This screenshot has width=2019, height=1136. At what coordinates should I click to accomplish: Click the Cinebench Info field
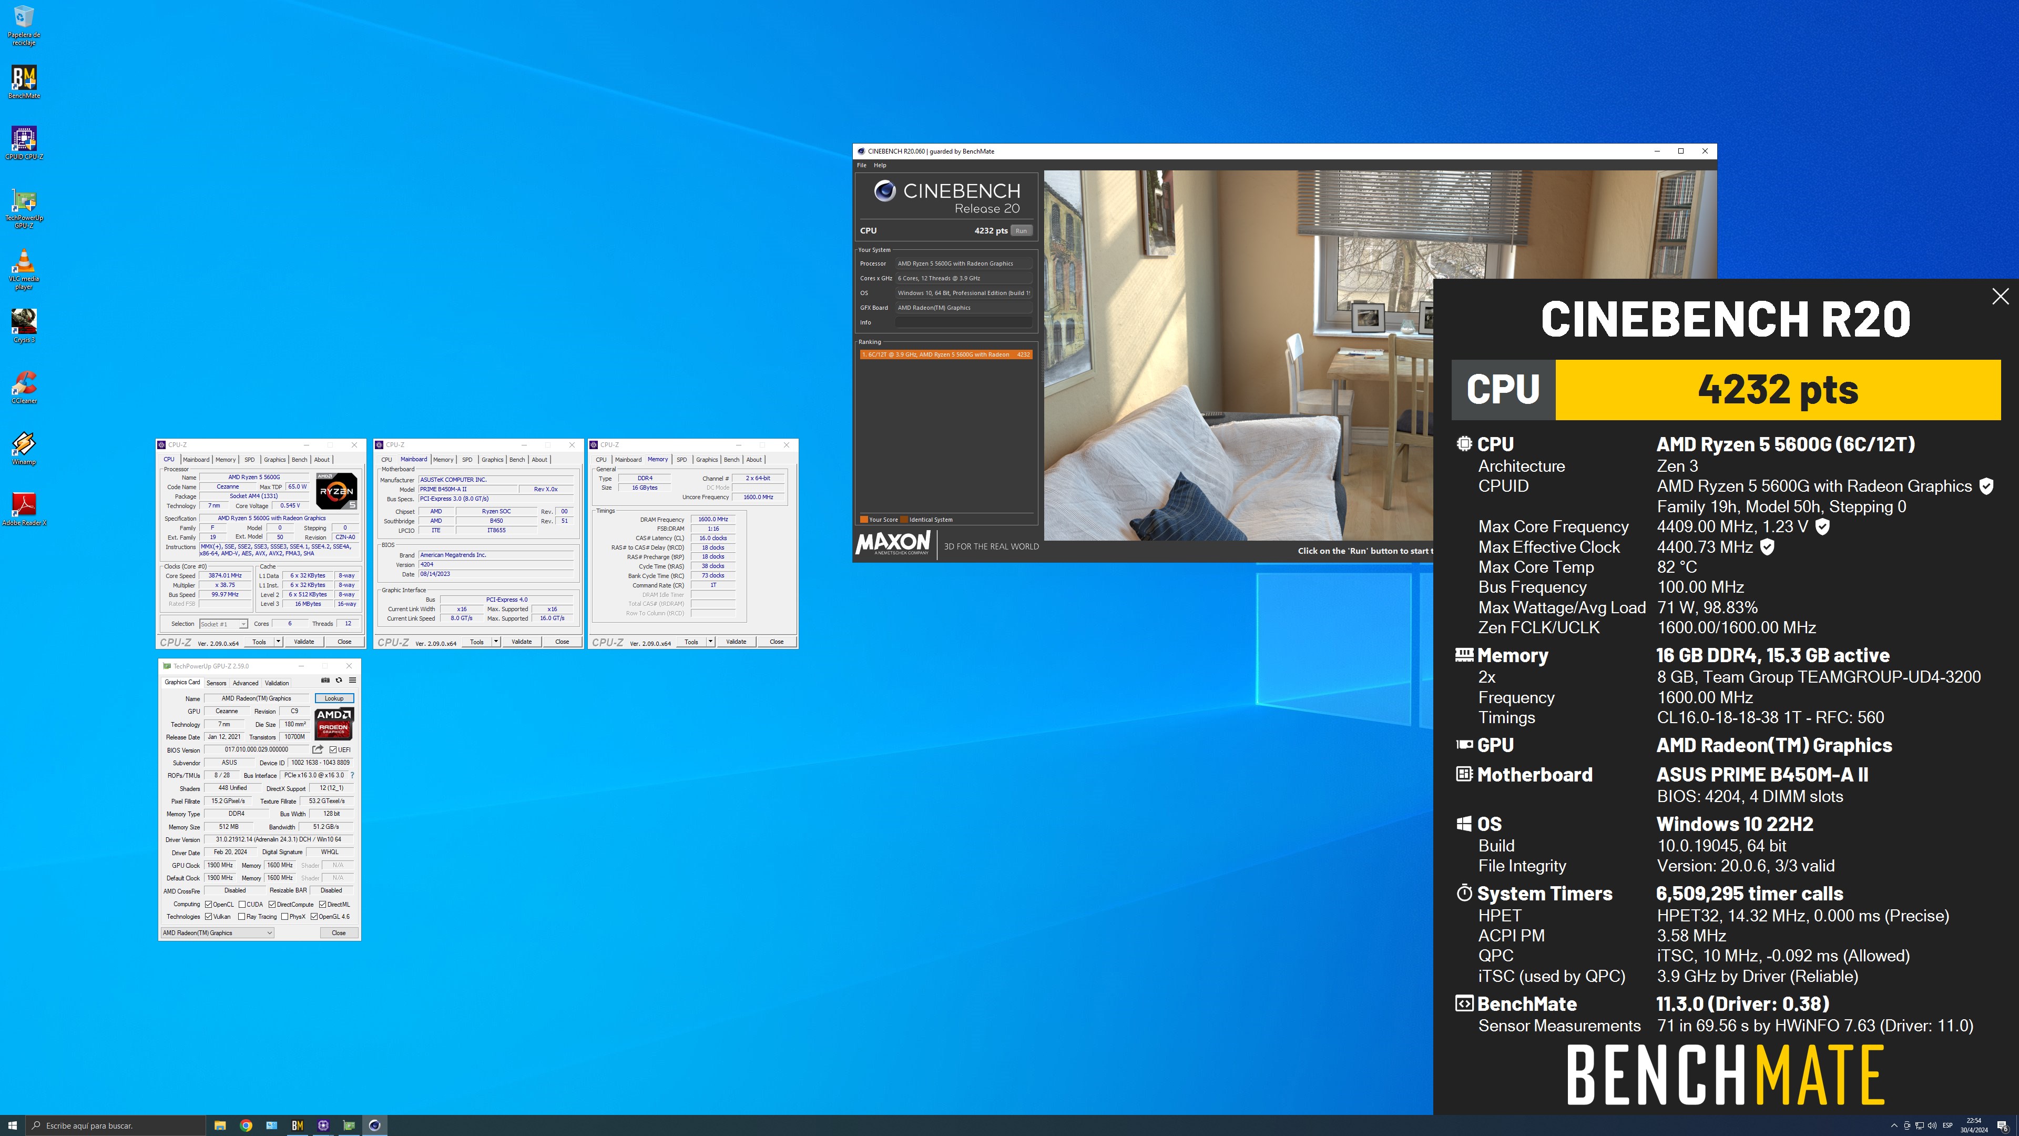click(x=963, y=322)
